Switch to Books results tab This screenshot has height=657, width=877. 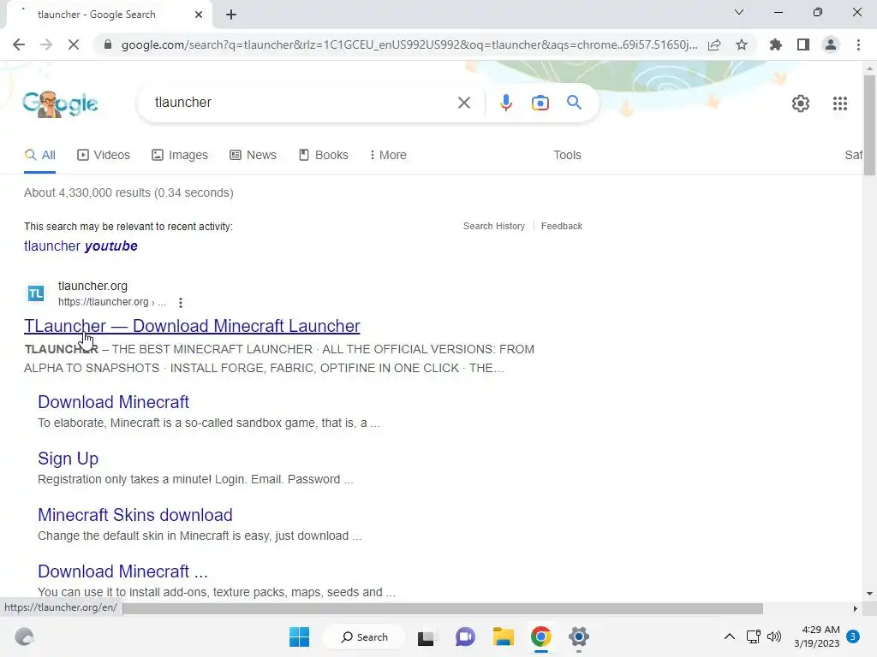[x=323, y=156]
